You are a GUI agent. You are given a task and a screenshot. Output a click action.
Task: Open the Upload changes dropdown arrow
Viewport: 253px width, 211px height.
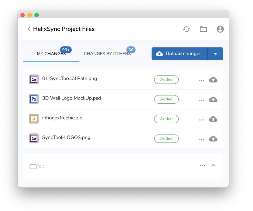(x=215, y=54)
